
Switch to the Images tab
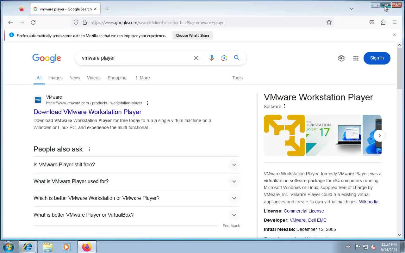55,78
